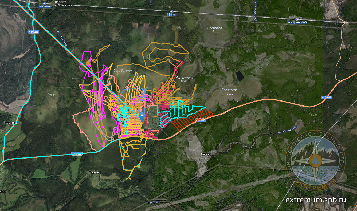This screenshot has width=357, height=211.
Task: Select the dark lake near Ялгинское бол.
Action: coord(240,76)
